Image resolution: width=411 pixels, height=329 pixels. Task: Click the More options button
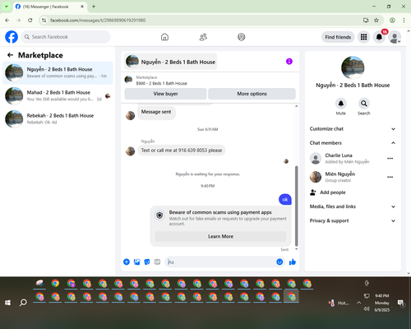[x=252, y=94]
